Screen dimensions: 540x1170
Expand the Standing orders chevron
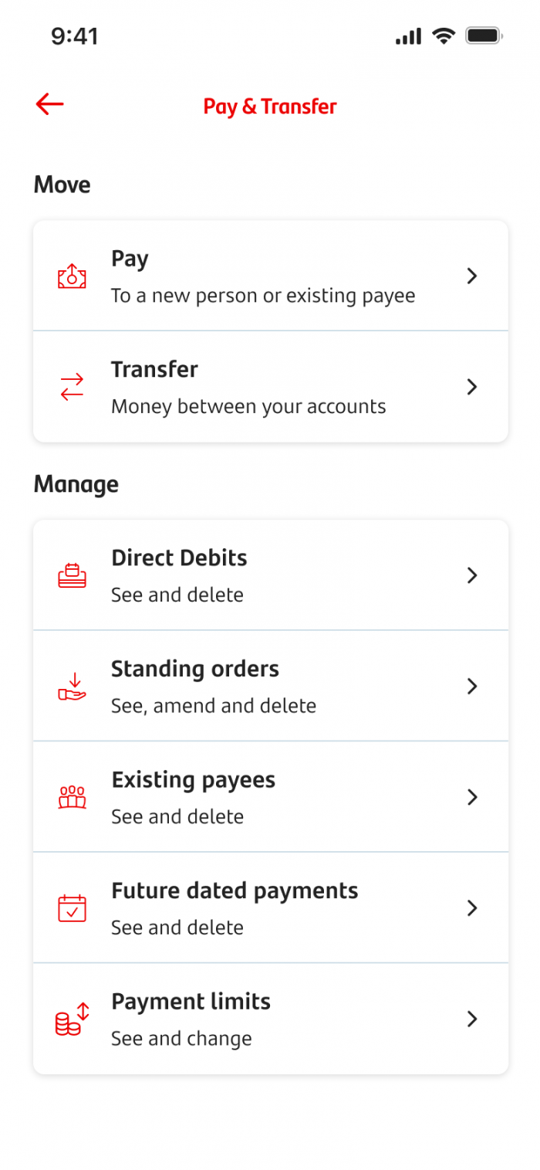click(471, 686)
